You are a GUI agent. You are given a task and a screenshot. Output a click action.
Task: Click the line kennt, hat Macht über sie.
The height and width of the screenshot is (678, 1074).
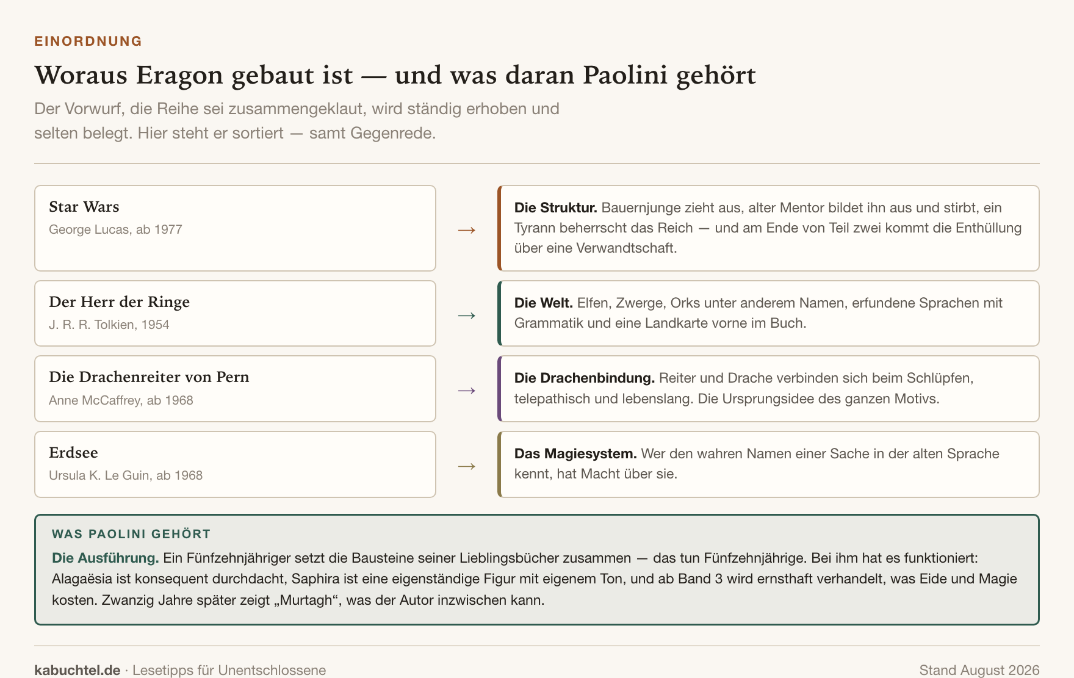(x=596, y=474)
